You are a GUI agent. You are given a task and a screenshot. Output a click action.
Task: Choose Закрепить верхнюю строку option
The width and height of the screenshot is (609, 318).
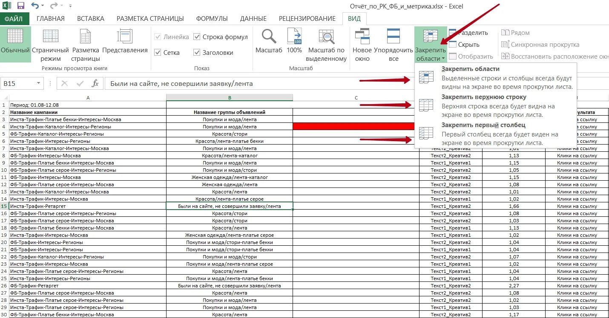click(x=495, y=106)
